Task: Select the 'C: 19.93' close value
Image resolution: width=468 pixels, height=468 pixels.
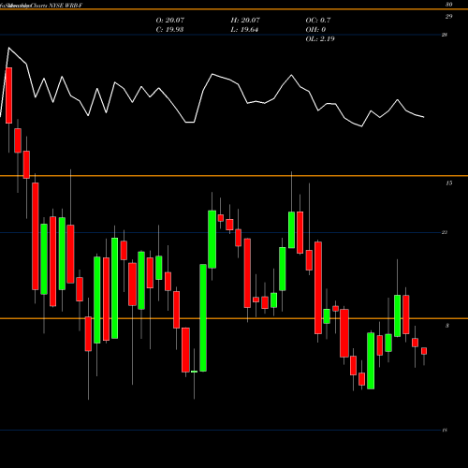Action: coord(169,30)
